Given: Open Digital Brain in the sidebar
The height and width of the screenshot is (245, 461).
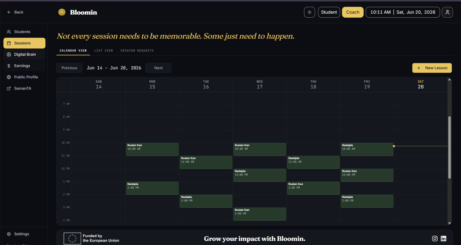Looking at the screenshot, I should 24,55.
